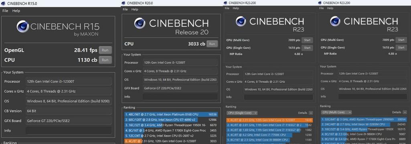The width and height of the screenshot is (411, 144).
Task: Select the i7-1165G7 row scoring 1532
Action: click(x=269, y=125)
